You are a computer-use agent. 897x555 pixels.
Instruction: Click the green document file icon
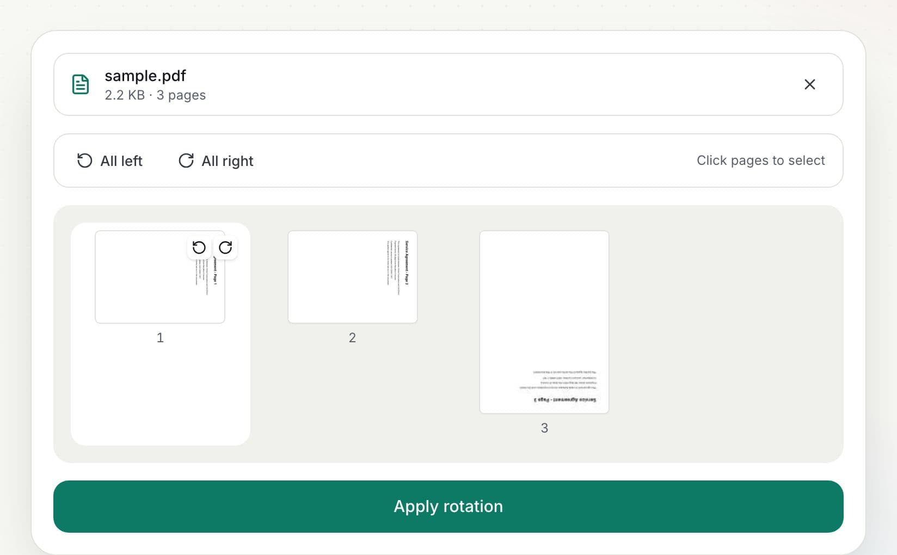pyautogui.click(x=81, y=84)
